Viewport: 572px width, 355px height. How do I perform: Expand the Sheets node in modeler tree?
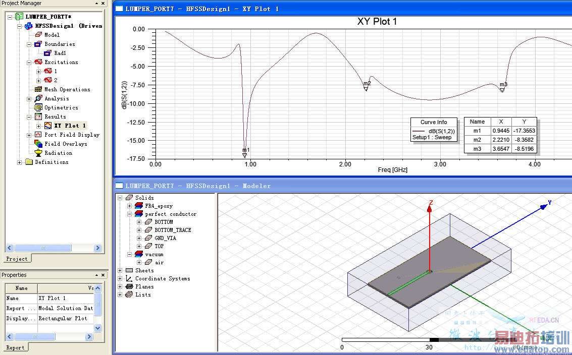click(x=120, y=271)
